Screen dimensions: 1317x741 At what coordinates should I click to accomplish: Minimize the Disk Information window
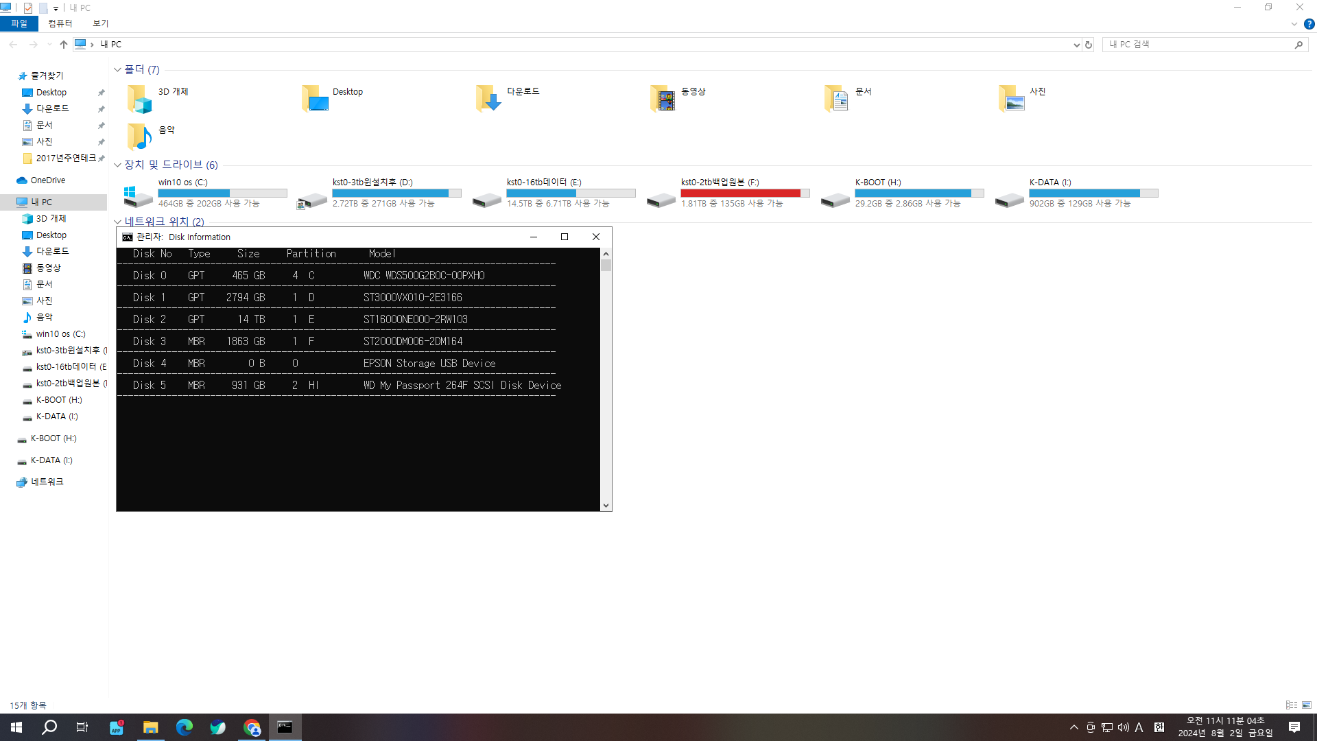(533, 237)
